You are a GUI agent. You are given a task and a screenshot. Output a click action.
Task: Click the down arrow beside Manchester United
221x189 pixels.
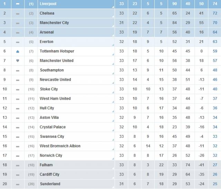[x=18, y=61]
